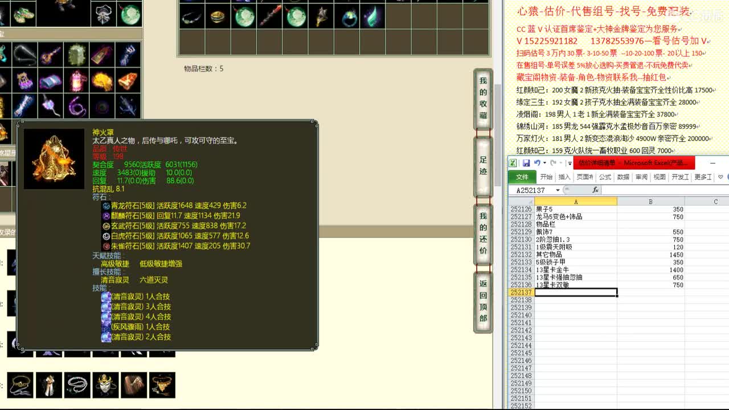729x410 pixels.
Task: Select row header 252130
Action: (521, 240)
